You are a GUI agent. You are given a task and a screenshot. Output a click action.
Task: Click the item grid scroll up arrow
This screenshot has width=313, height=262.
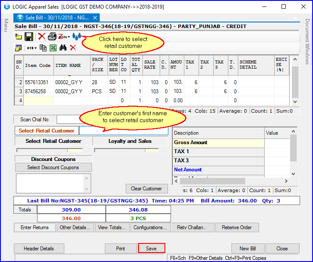[295, 59]
